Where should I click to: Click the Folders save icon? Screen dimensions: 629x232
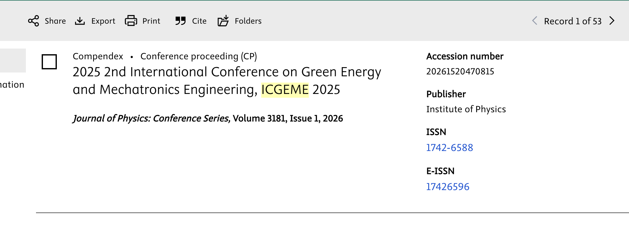[223, 21]
